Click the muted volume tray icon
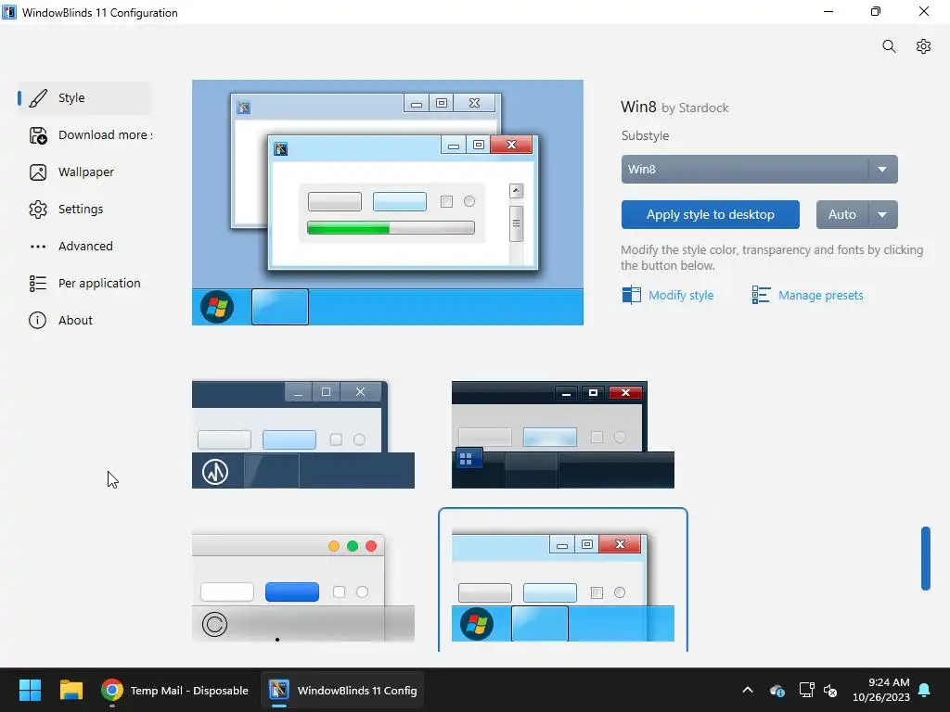 [830, 690]
